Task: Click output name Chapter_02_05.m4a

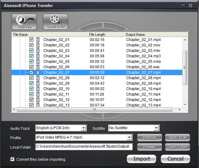Action: click(x=143, y=62)
